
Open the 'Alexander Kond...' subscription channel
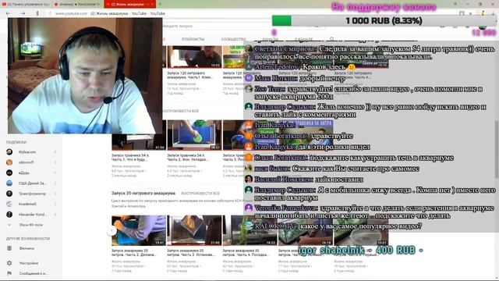[x=31, y=215]
